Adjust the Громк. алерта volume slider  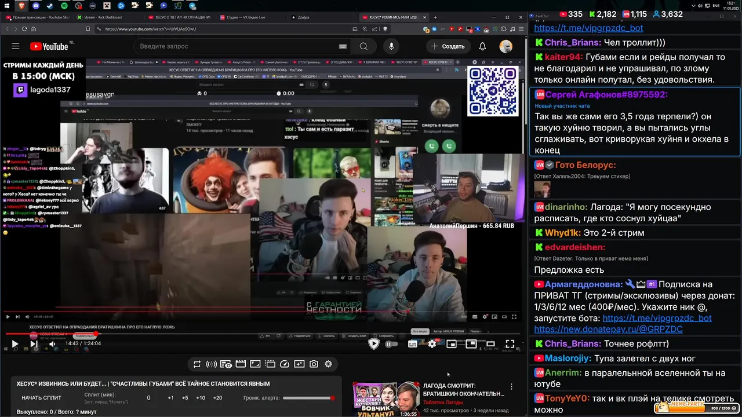(308, 398)
